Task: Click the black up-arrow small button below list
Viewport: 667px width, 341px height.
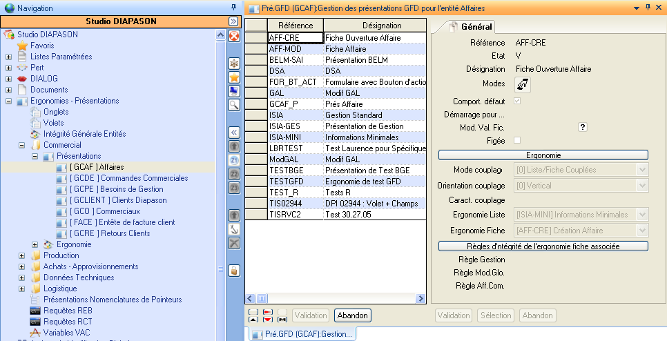Action: (x=253, y=320)
